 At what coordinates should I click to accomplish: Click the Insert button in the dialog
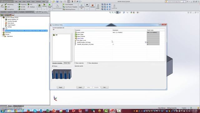[80, 87]
